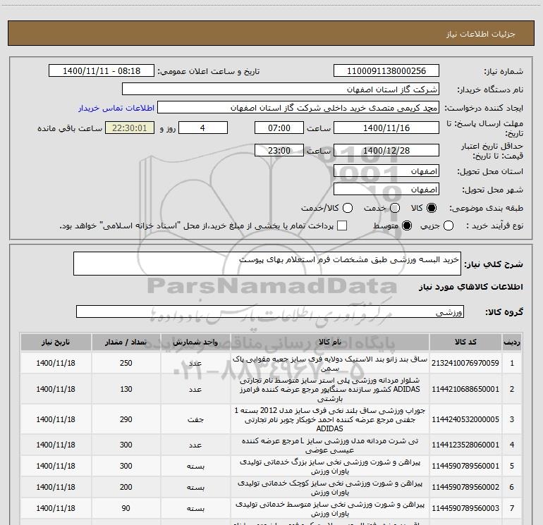
Task: Click the general description text box
Action: pos(267,264)
